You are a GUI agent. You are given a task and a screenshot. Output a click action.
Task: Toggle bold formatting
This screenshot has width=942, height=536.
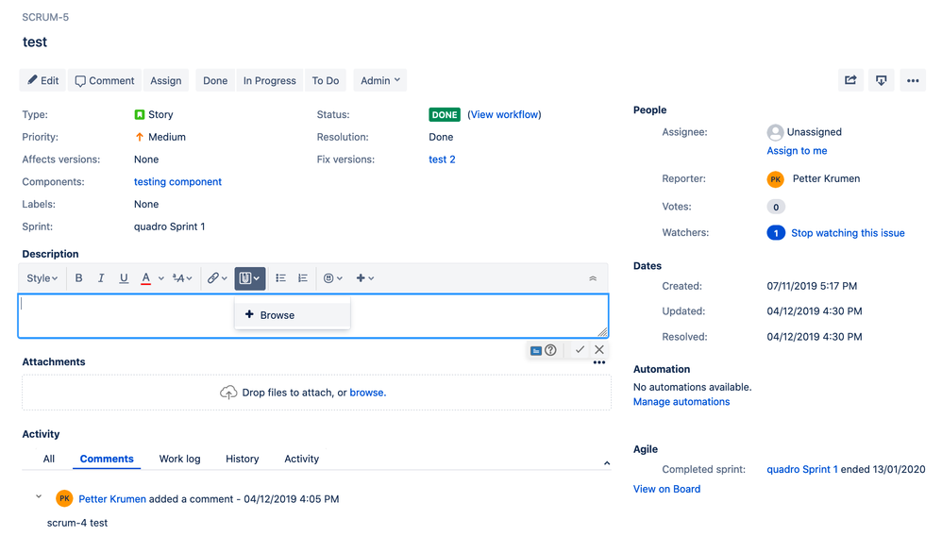[x=78, y=278]
